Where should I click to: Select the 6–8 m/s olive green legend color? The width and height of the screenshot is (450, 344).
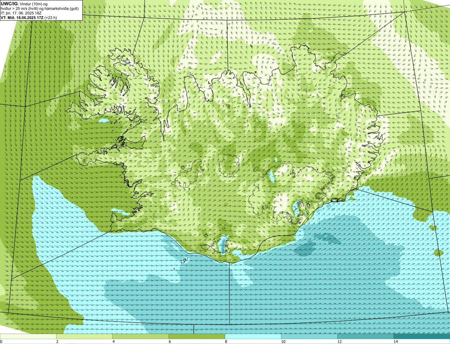[x=197, y=336]
